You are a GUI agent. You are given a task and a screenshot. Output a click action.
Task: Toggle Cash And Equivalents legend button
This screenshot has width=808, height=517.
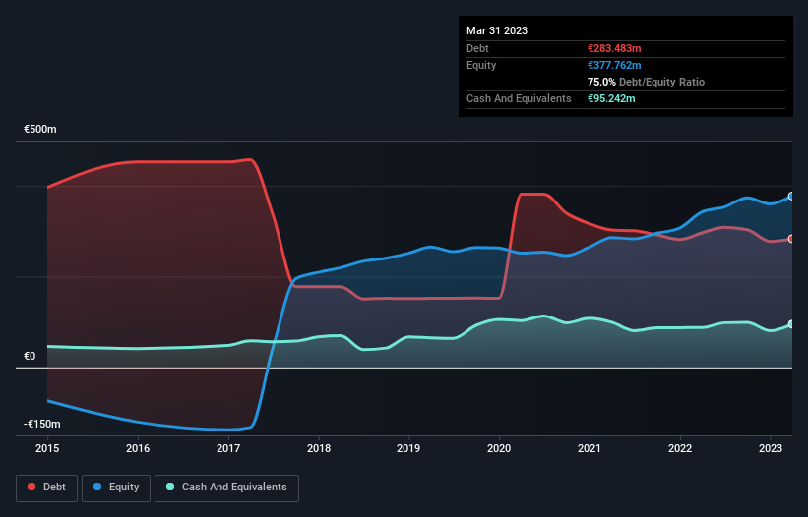[x=226, y=488]
